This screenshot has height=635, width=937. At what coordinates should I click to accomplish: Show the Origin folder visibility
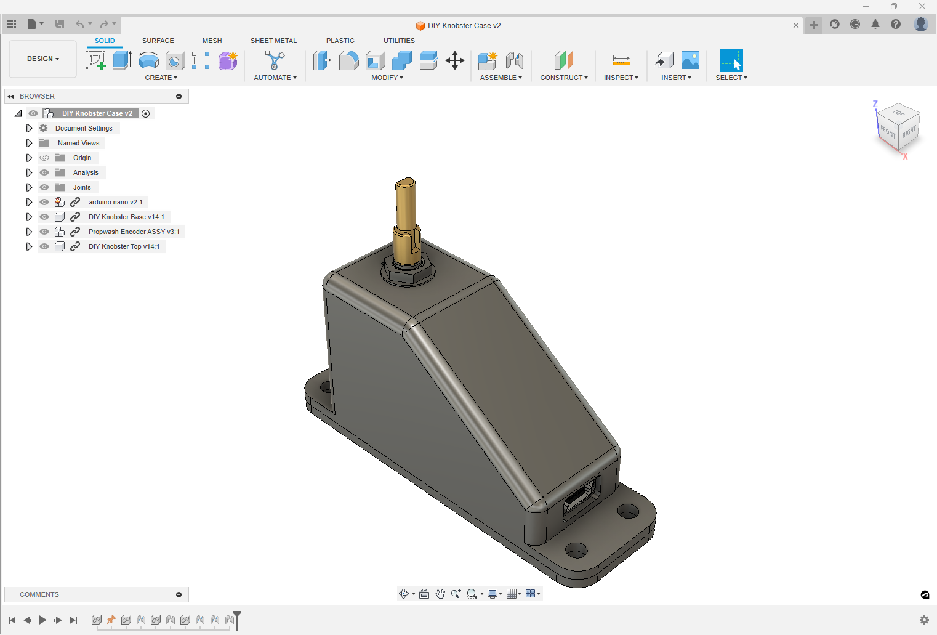click(x=44, y=157)
